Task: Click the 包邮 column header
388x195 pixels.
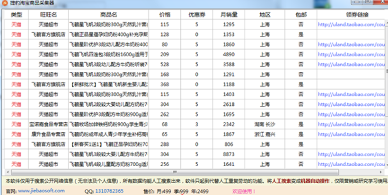Action: pos(301,15)
